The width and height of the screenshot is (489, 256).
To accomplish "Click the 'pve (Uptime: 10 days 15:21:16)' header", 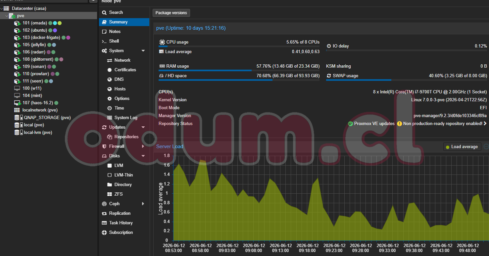I will [191, 28].
